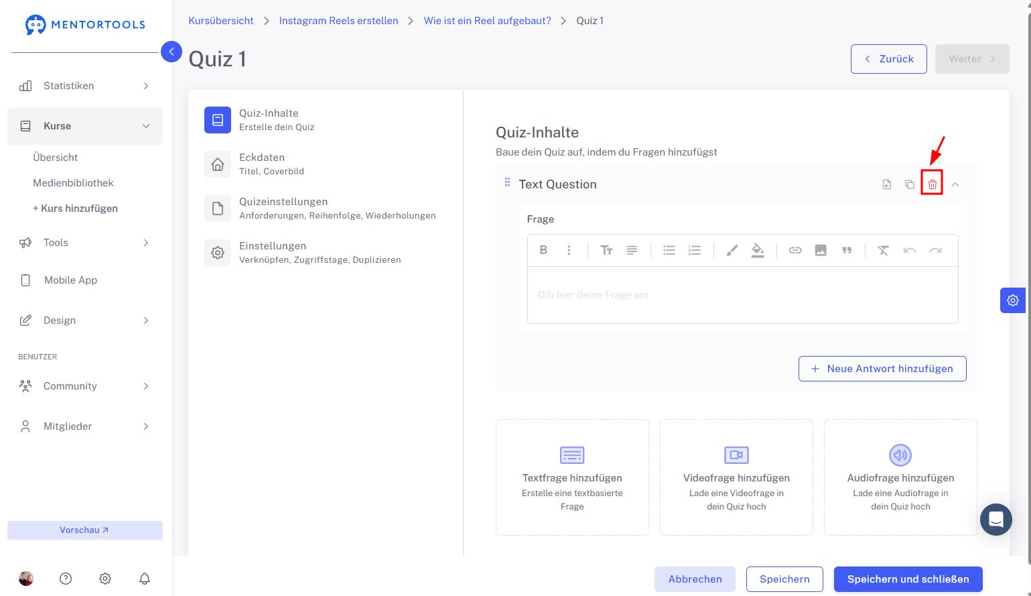Insert a bulleted list

click(x=669, y=250)
